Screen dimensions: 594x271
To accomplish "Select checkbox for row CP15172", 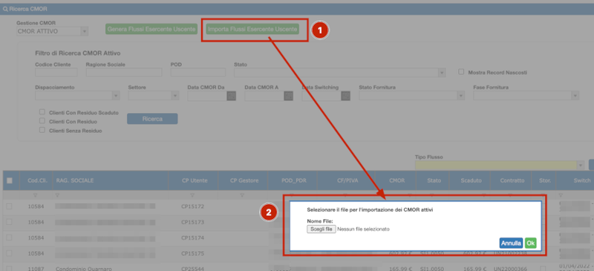I will (x=9, y=206).
